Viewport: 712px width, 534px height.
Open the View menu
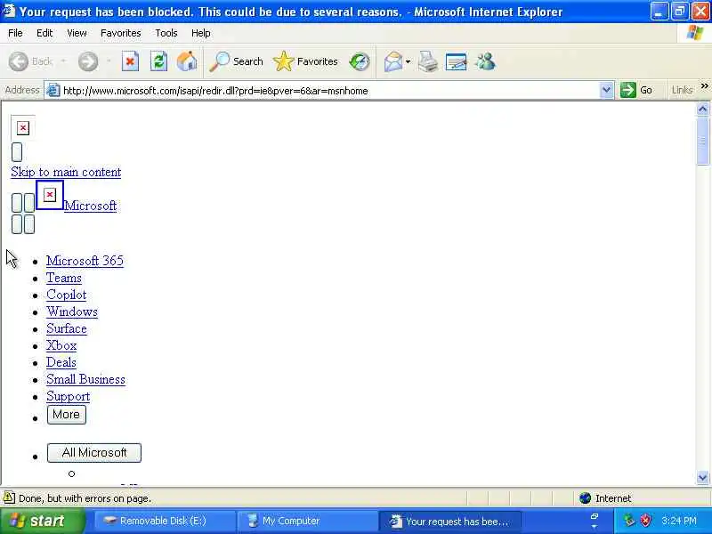pos(77,33)
